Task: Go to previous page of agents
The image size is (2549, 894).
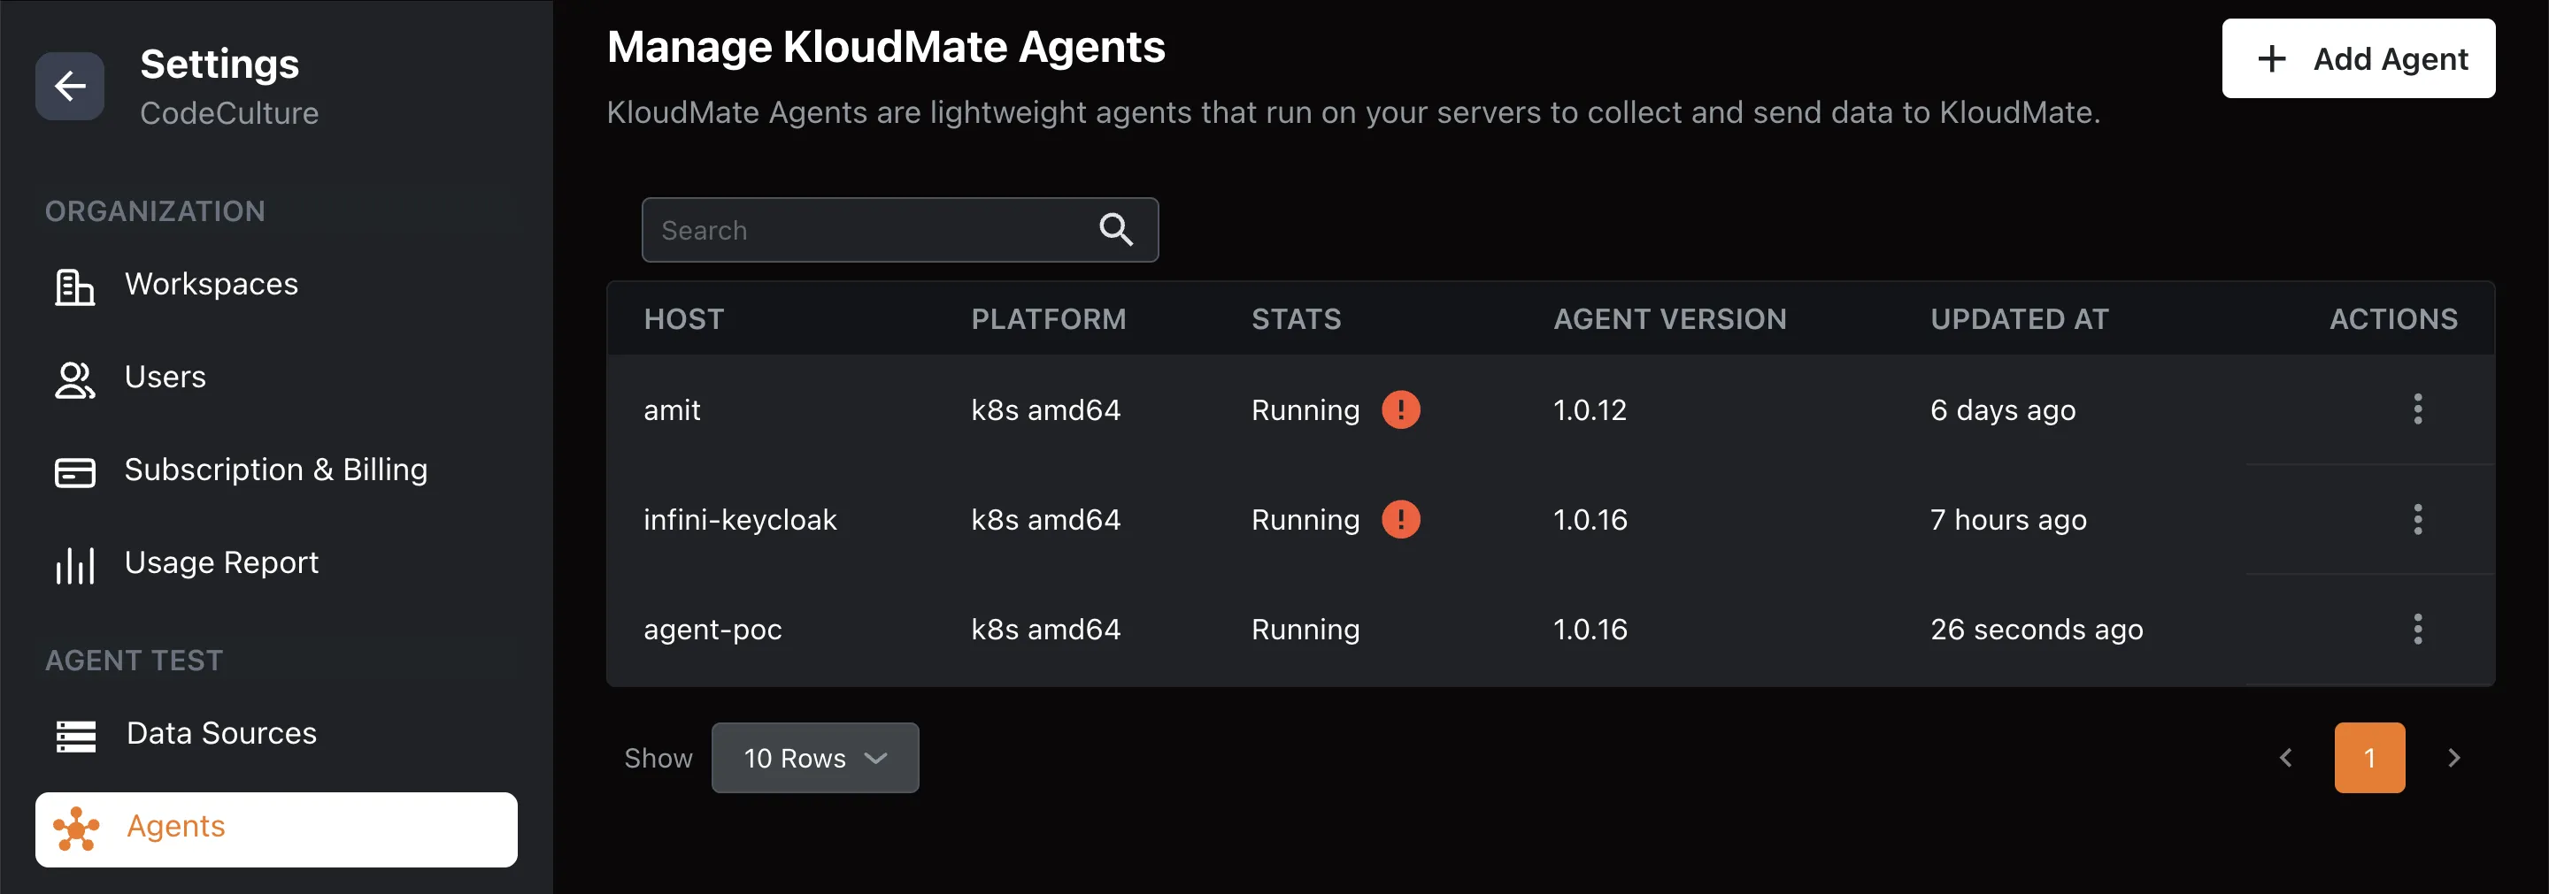Action: (2286, 758)
